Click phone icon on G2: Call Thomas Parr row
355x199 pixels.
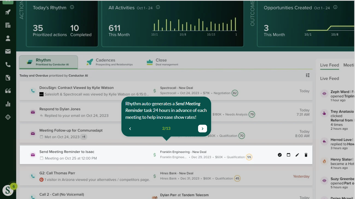point(33,176)
